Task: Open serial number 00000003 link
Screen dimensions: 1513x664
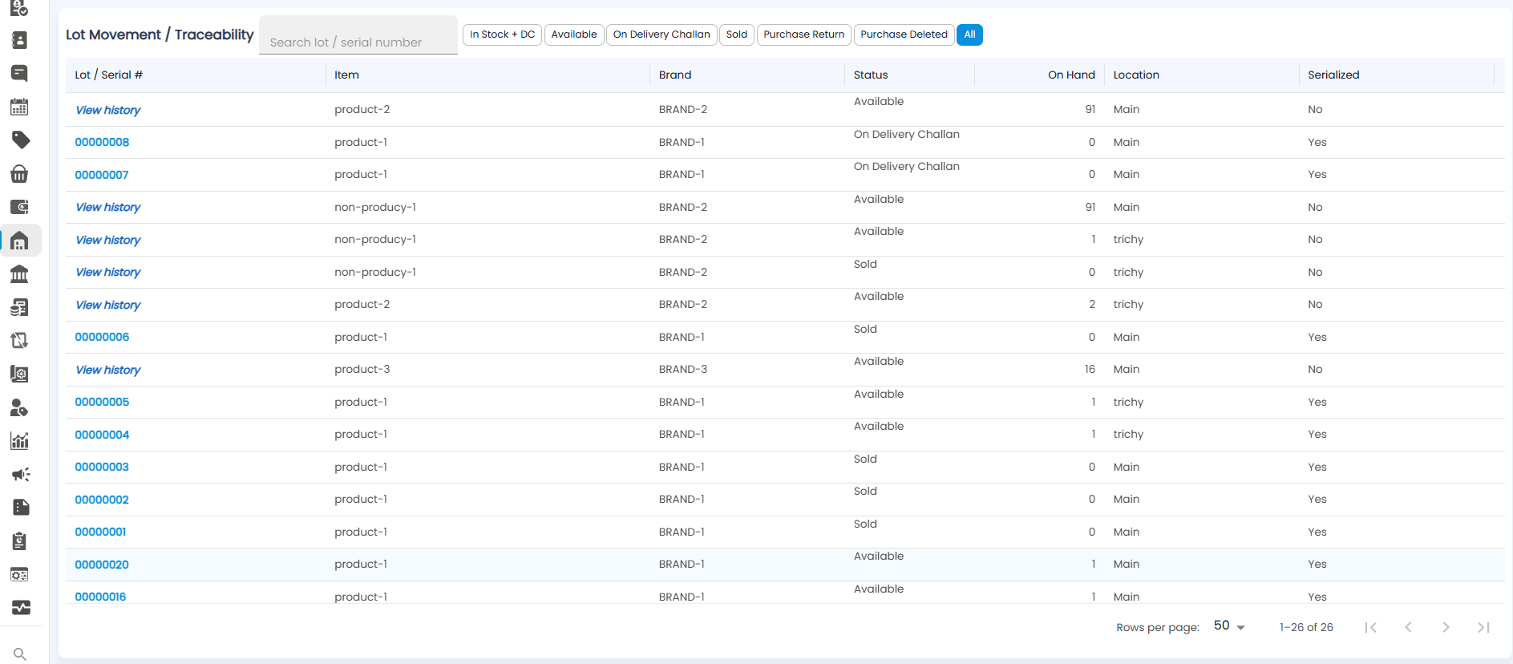Action: tap(102, 467)
